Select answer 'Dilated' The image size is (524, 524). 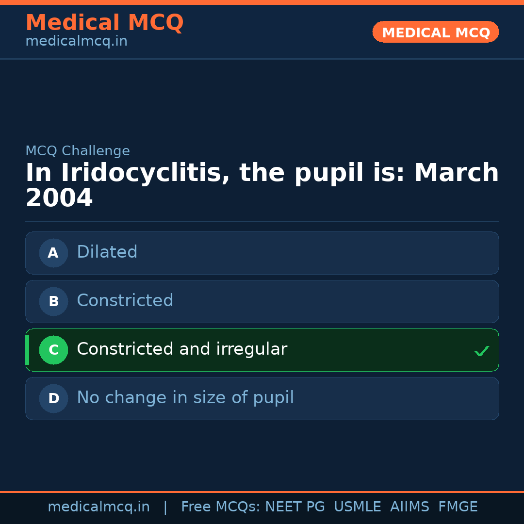click(x=107, y=253)
